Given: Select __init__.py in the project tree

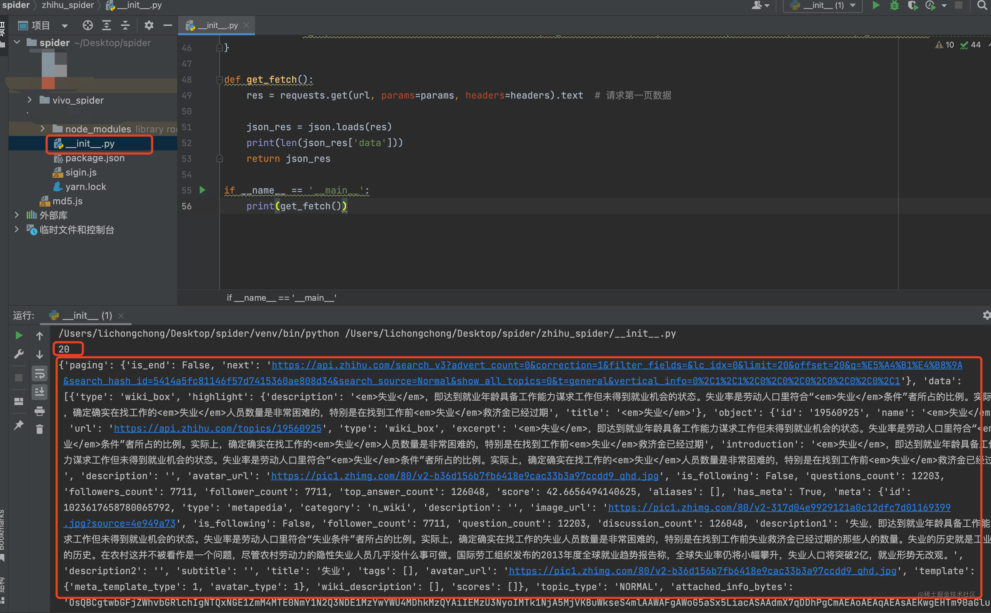Looking at the screenshot, I should (90, 144).
